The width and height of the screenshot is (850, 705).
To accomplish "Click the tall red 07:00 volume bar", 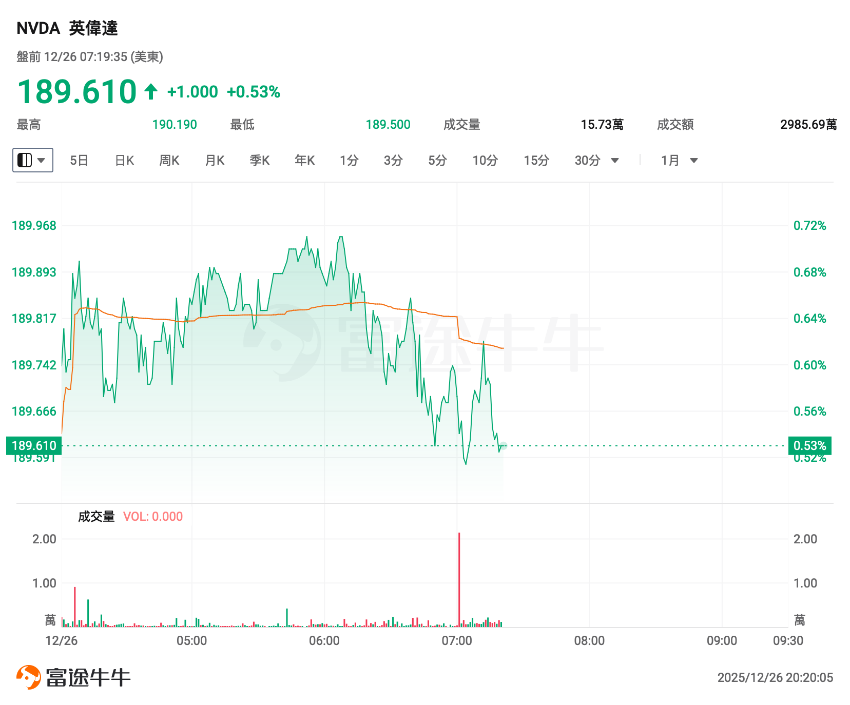I will (x=459, y=580).
